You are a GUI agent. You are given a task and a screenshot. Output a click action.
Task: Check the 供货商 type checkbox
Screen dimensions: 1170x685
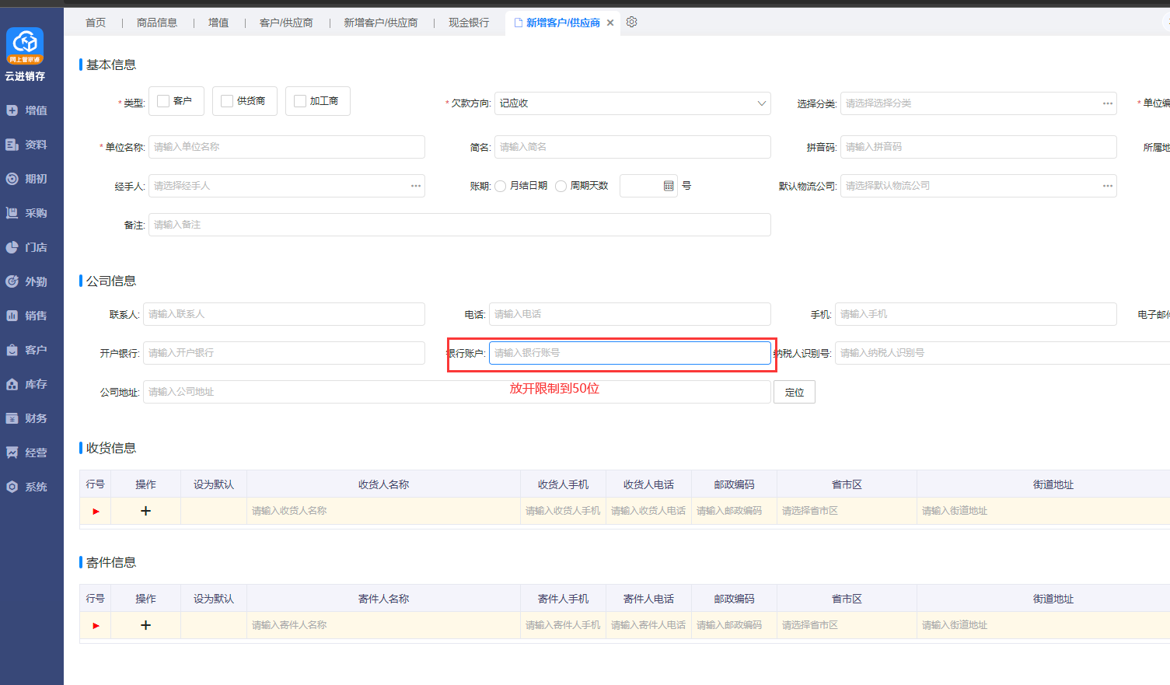(227, 101)
